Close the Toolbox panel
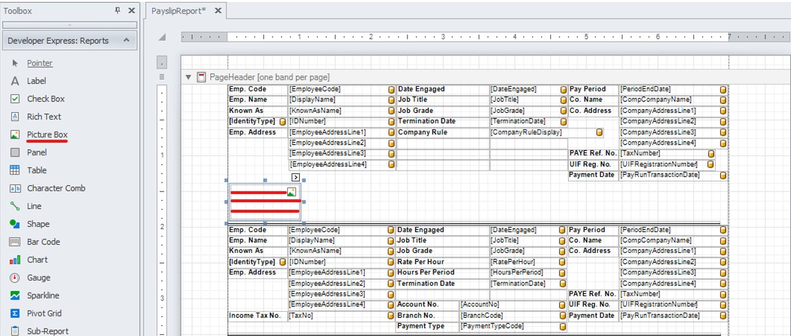The image size is (791, 336). tap(131, 11)
